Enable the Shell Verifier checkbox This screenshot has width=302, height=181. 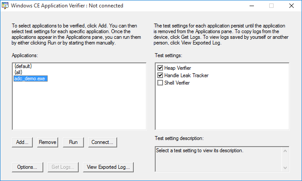click(160, 83)
